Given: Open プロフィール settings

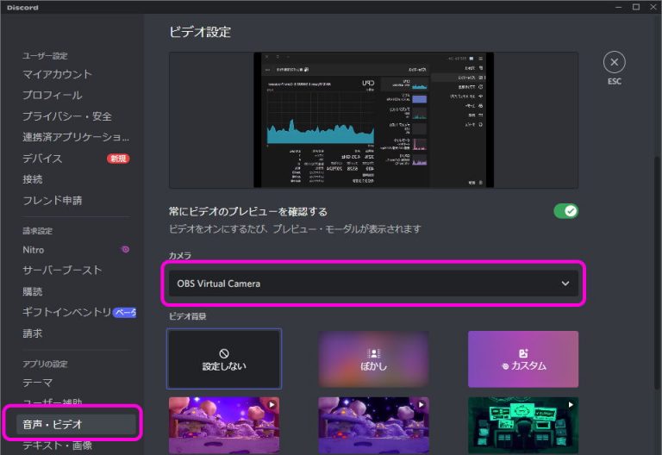Looking at the screenshot, I should point(53,96).
